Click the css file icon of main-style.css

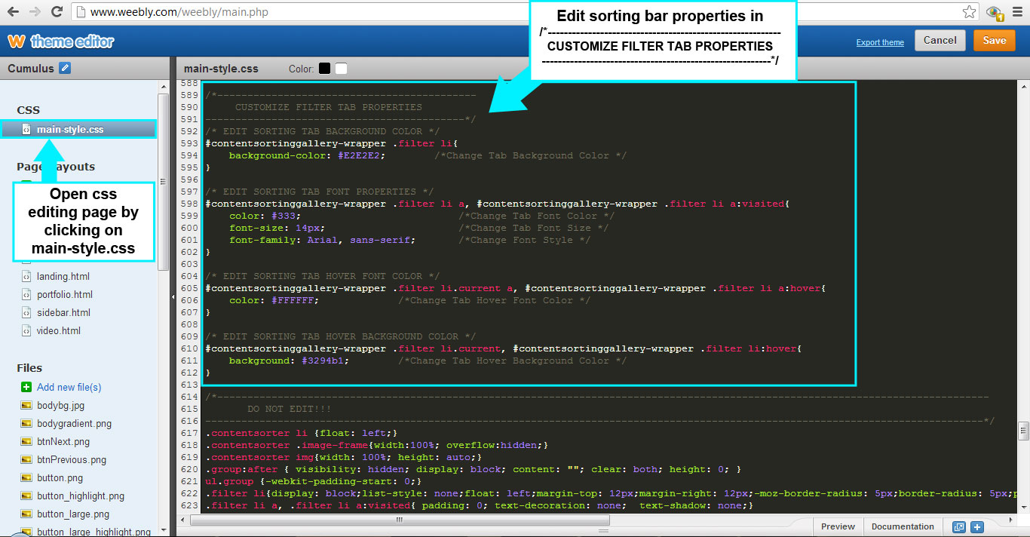[26, 130]
